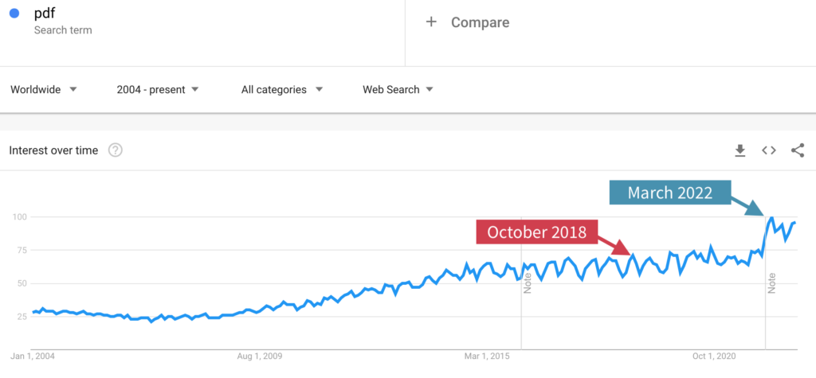Click the Jan 1, 2004 axis label
The image size is (816, 378).
pos(33,357)
